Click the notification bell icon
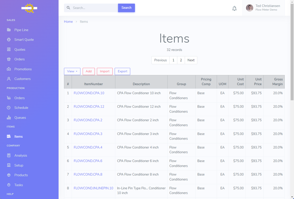The image size is (294, 199). tap(234, 8)
